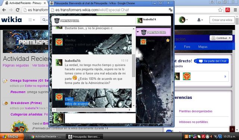
Task: Open the Chrome menu hamburger icon
Action: click(235, 10)
